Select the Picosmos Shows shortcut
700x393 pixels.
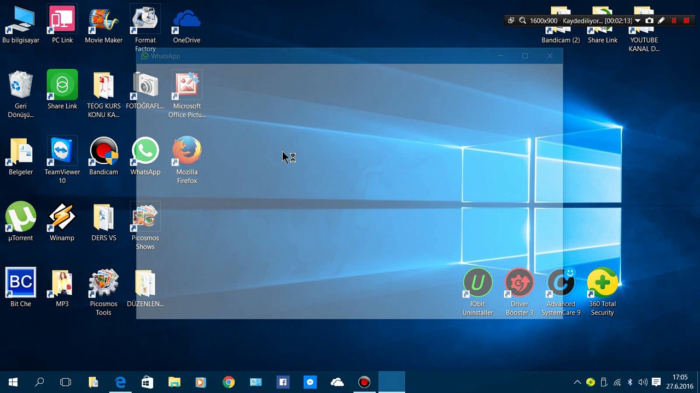(x=145, y=227)
